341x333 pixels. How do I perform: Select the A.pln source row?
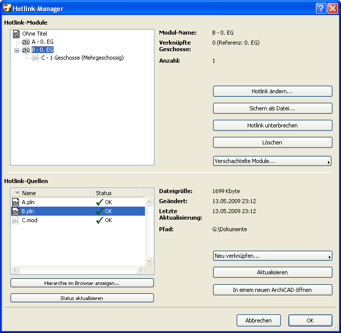(x=78, y=202)
